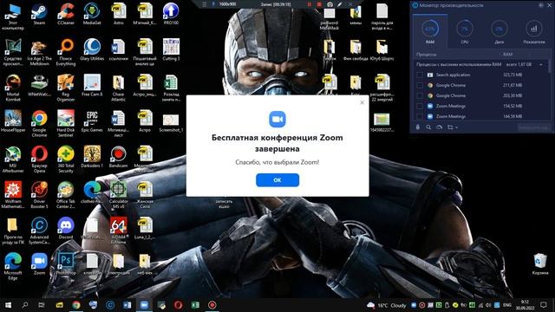
Task: Take a screenshot with the recorder camera icon
Action: pos(330,4)
